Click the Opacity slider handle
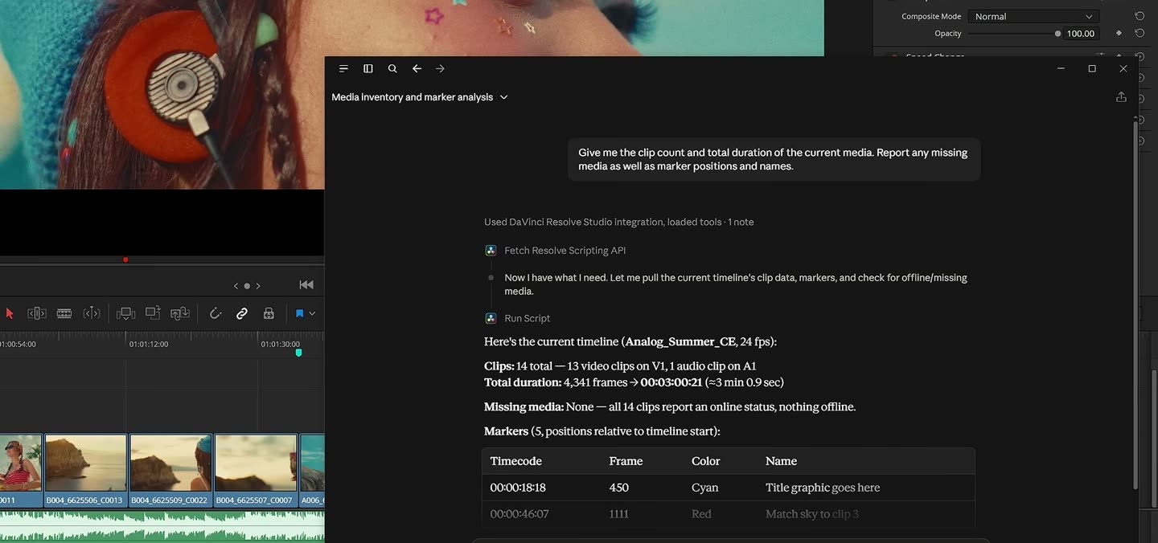Screen dimensions: 1158x543 coord(1057,34)
